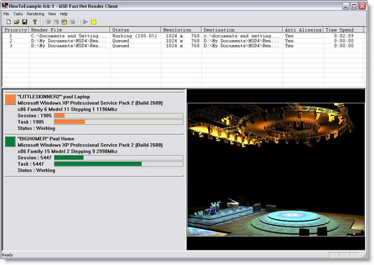
Task: Open the Tasks menu
Action: click(x=18, y=14)
